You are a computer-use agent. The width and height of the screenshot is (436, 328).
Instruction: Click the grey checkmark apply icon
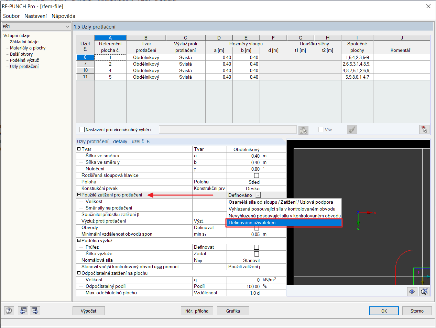(352, 129)
